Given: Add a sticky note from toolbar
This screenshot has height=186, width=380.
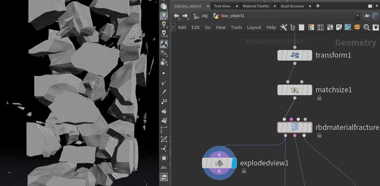Looking at the screenshot, I should pos(339,27).
